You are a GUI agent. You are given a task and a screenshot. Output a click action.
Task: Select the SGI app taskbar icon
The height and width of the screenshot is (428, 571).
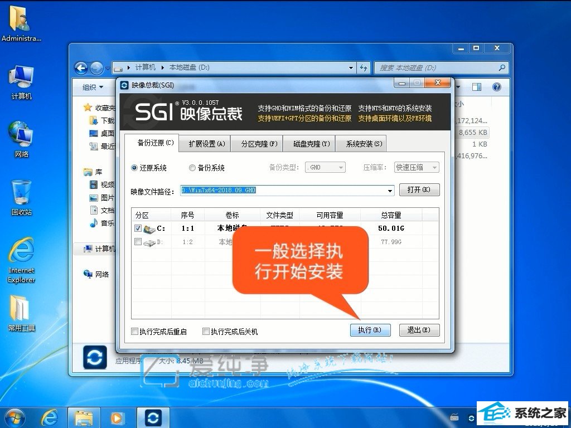tap(153, 418)
